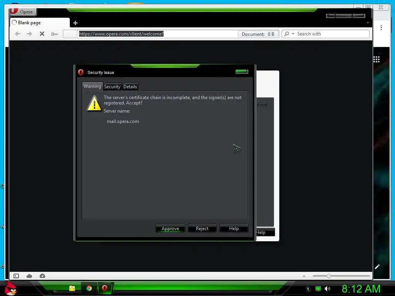Click the green dialog title bar button
395x296 pixels.
(x=242, y=72)
